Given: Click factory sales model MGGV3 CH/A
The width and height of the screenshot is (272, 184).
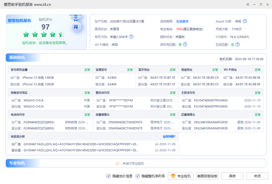Looking at the screenshot, I should (x=34, y=100).
